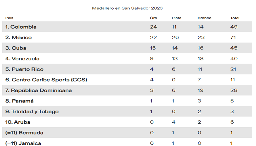Select the Bermuda row label
The height and width of the screenshot is (146, 256).
tap(24, 133)
